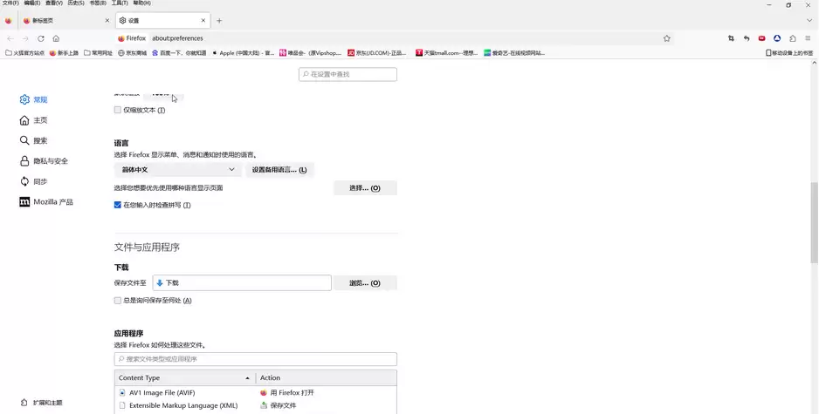Open the 京东(JD.COM) bookmark
This screenshot has width=819, height=414.
click(377, 53)
